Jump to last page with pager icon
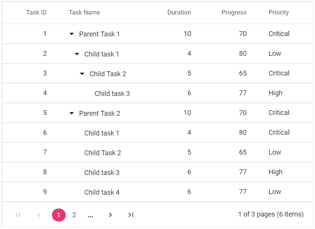Viewport: 315px width, 229px height. (x=131, y=215)
